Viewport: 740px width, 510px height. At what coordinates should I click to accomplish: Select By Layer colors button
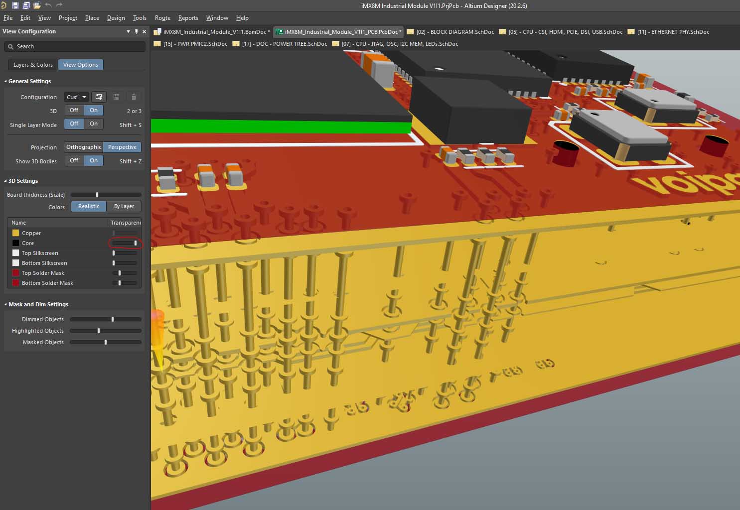tap(124, 207)
